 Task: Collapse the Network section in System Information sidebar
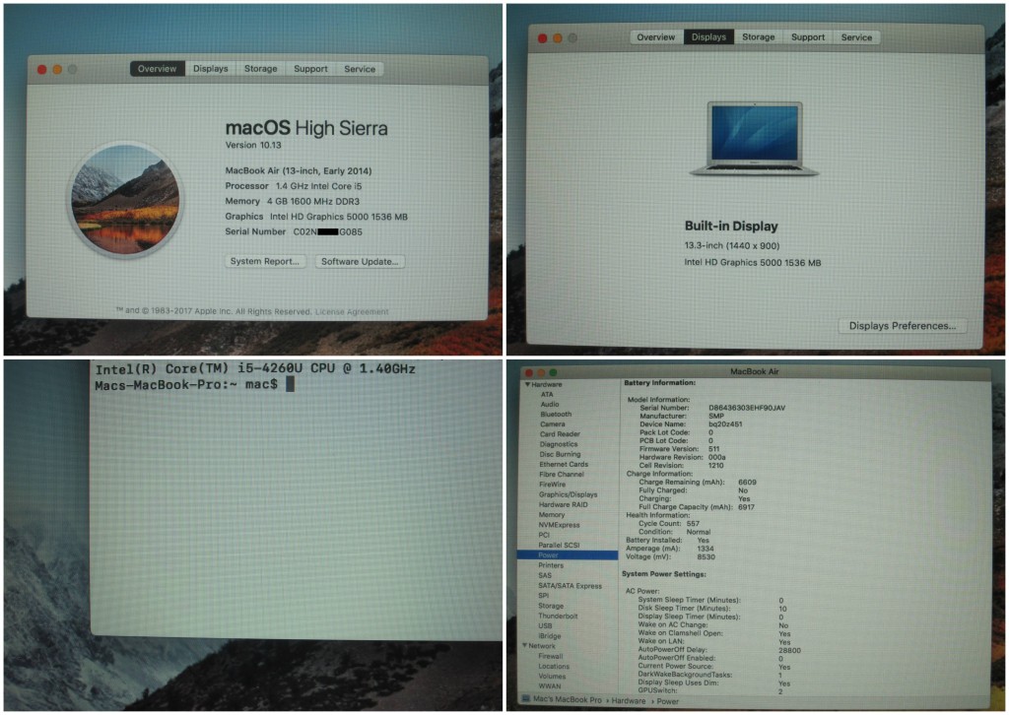(x=525, y=645)
